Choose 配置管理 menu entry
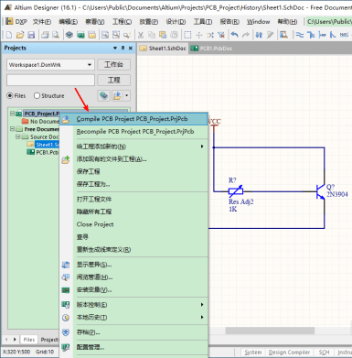 (133, 347)
